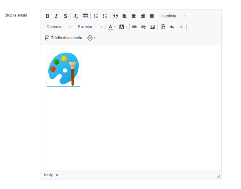Align text to the left
241x189 pixels.
tap(124, 16)
